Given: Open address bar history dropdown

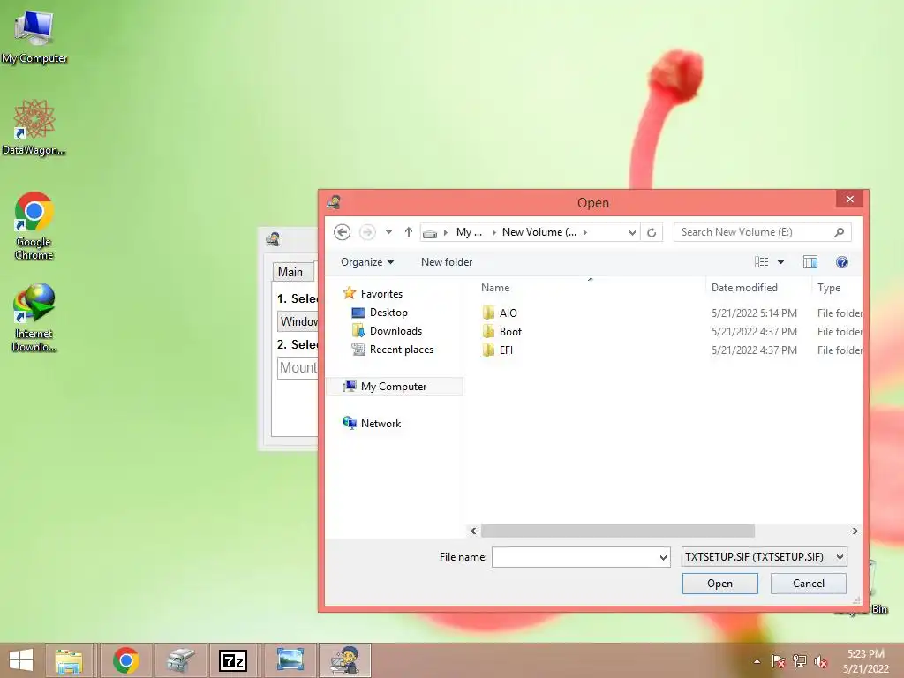Looking at the screenshot, I should click(632, 232).
